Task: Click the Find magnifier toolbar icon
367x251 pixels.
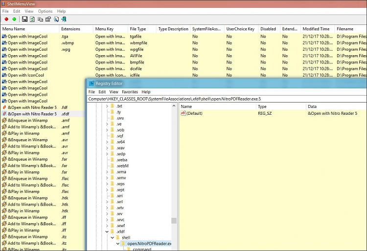Action: point(56,20)
